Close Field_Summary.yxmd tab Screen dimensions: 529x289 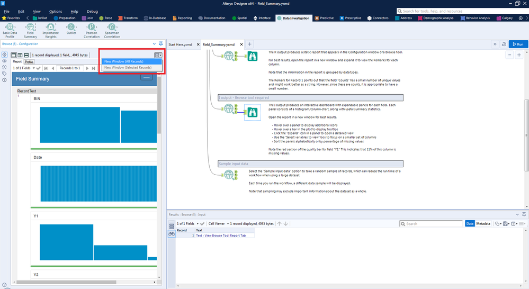click(241, 44)
